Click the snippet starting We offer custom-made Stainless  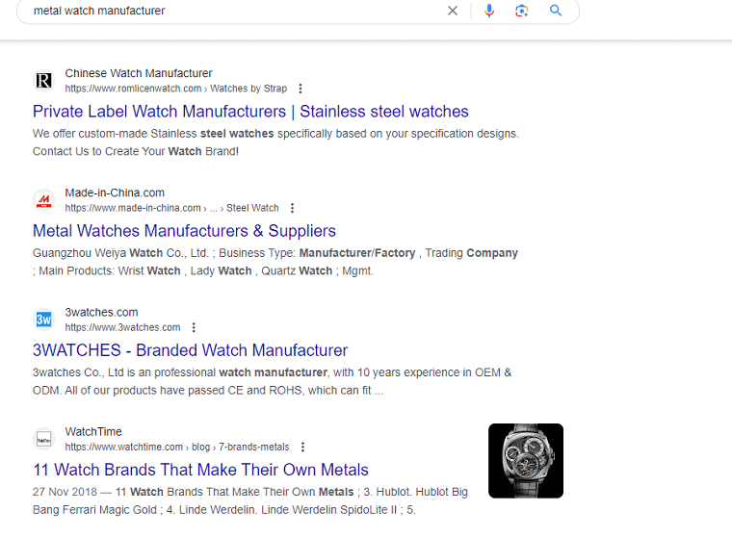click(275, 142)
